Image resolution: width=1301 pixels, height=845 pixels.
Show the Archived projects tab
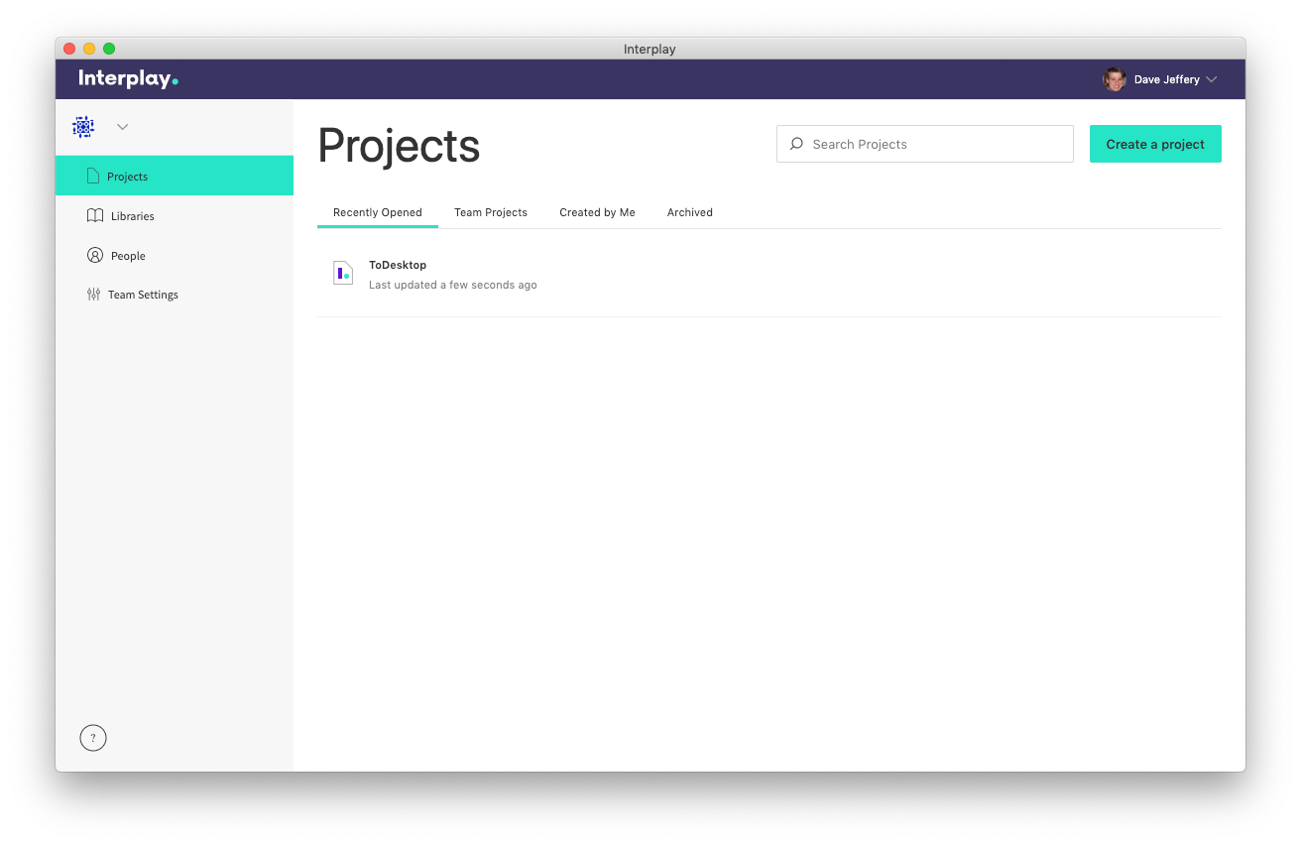tap(689, 212)
